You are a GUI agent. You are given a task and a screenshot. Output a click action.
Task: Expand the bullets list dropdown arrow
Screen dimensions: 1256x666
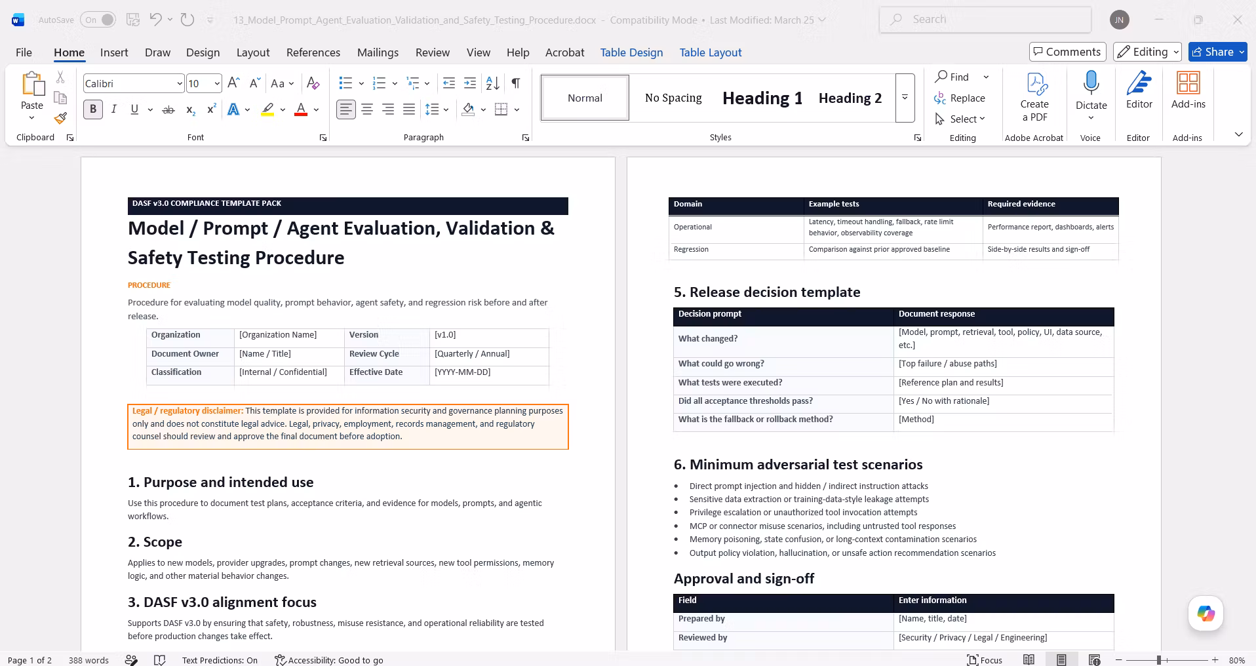point(361,83)
